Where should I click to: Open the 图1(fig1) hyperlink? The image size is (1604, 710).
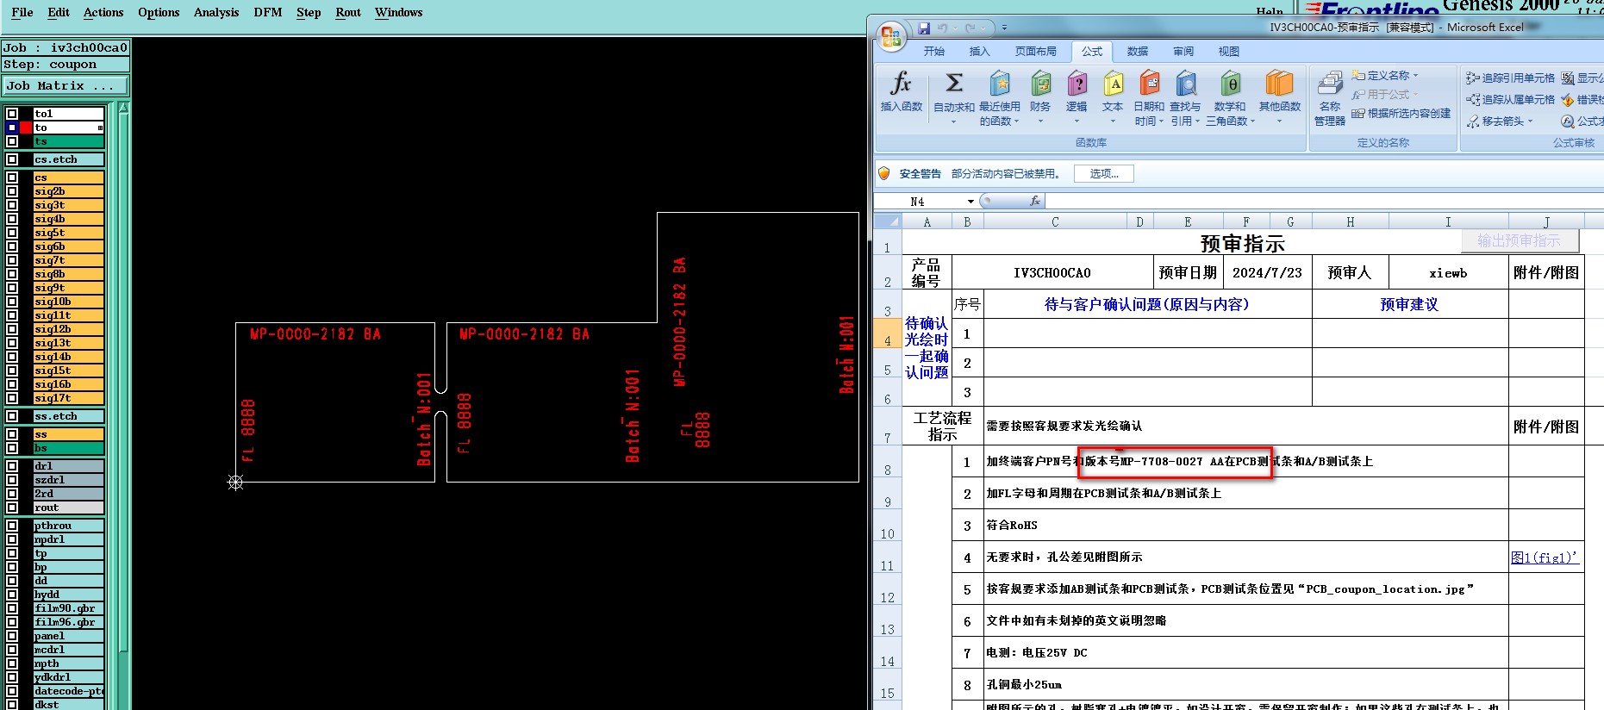click(x=1545, y=557)
